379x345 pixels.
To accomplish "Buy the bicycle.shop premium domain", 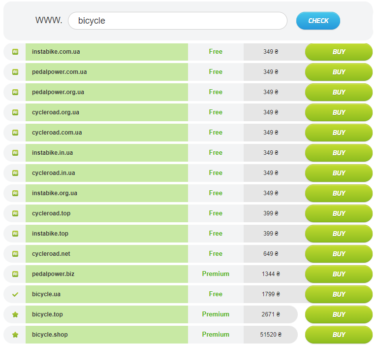I will [339, 335].
